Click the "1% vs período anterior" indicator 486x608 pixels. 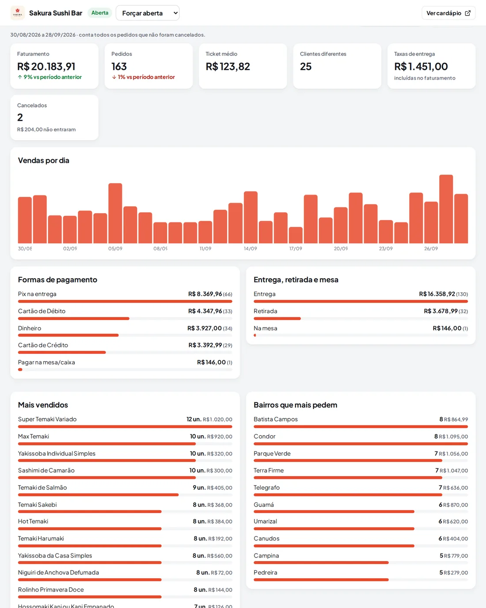click(x=143, y=77)
